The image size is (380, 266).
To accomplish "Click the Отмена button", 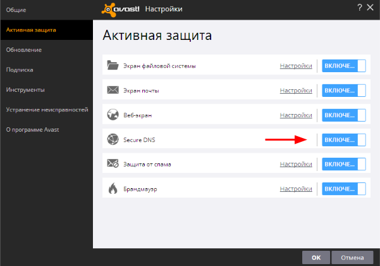I will 353,258.
